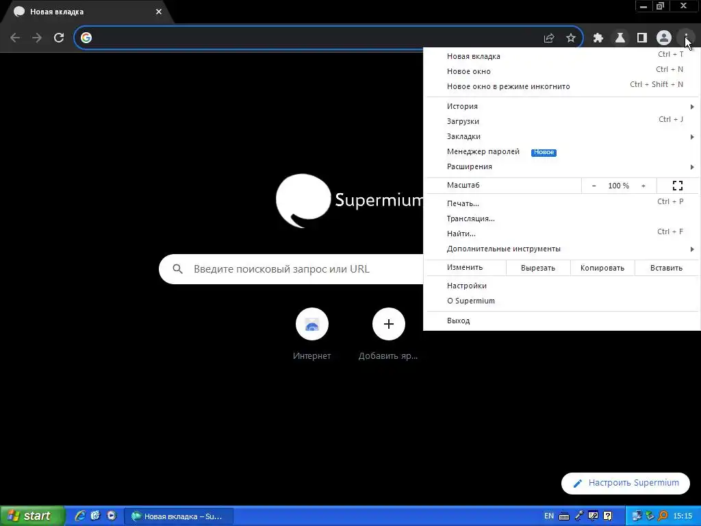Choose 'Новое окно' menu item
This screenshot has width=701, height=526.
(x=561, y=71)
